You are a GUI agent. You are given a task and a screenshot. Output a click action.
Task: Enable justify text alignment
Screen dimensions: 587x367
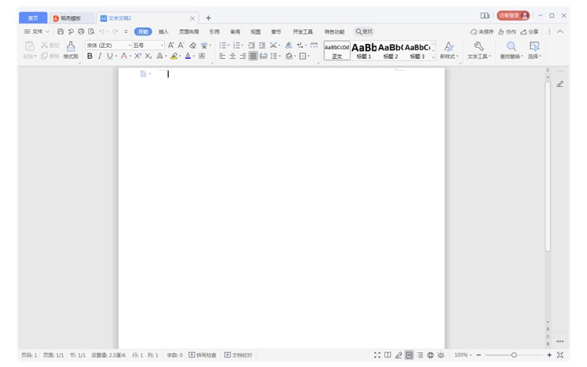(x=253, y=57)
